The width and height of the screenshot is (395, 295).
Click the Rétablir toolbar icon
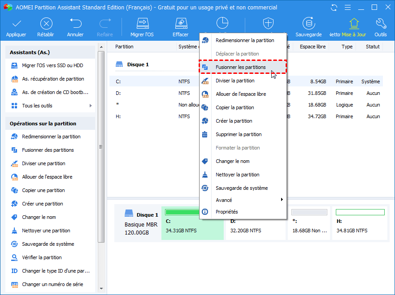46,24
